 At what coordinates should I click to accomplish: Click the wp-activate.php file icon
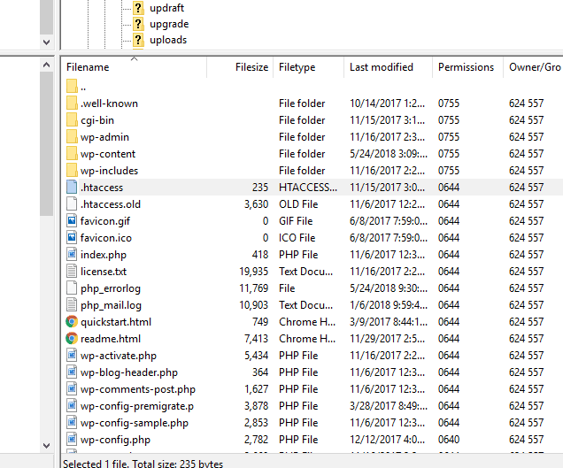[72, 356]
